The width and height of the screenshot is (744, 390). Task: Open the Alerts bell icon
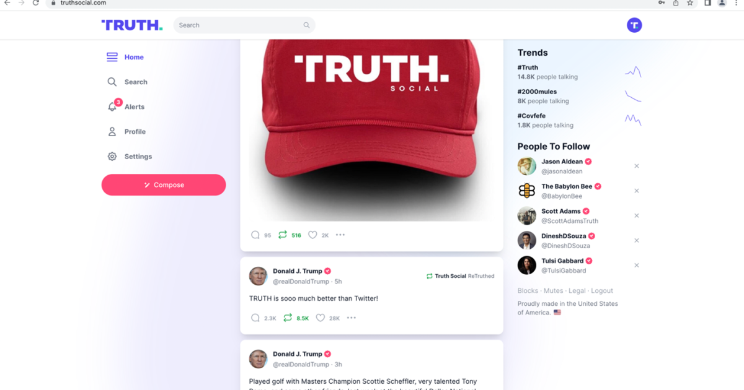(x=112, y=106)
